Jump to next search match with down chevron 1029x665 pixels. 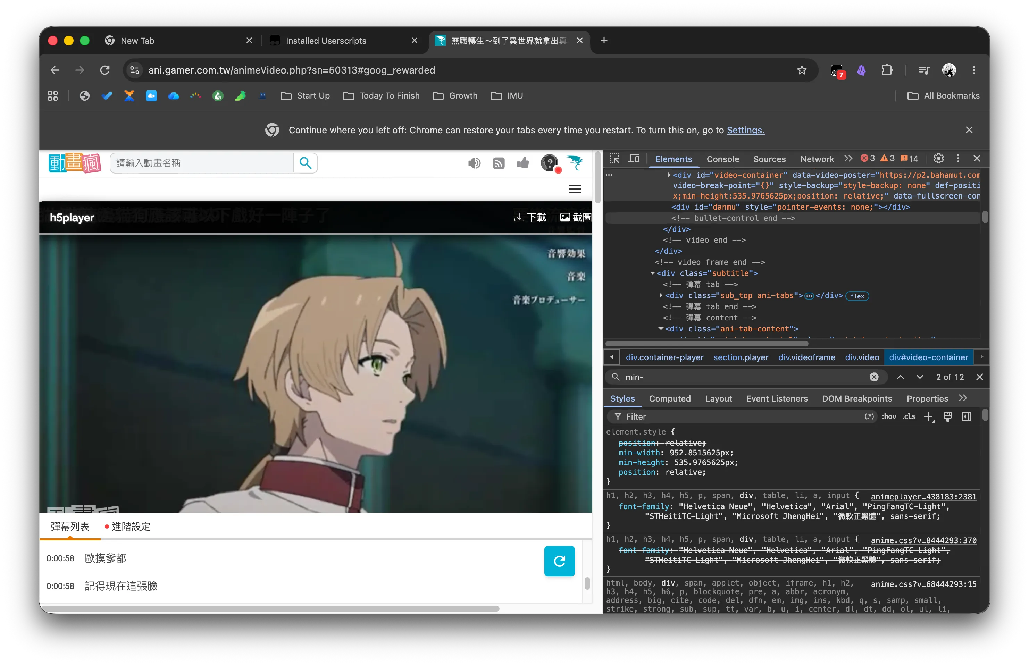coord(920,377)
